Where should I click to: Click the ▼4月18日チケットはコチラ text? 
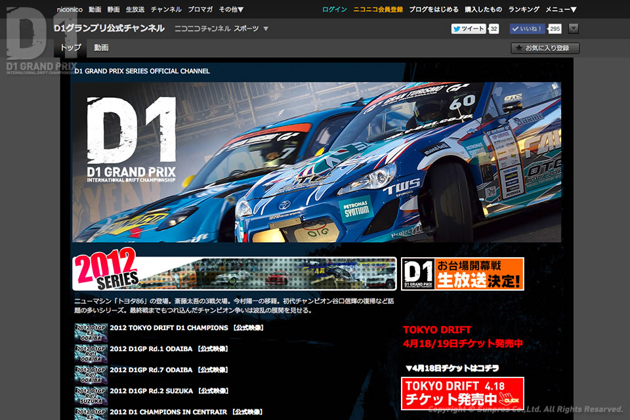452,368
